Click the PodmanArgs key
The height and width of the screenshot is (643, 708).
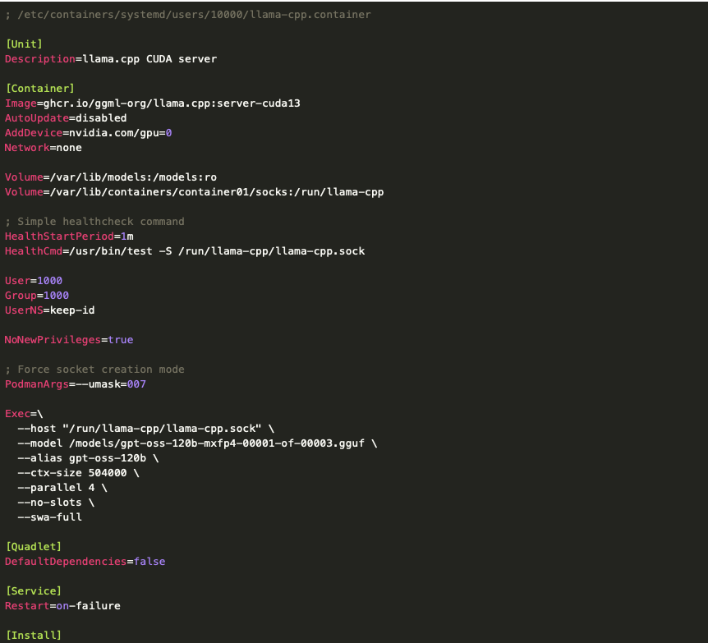37,384
